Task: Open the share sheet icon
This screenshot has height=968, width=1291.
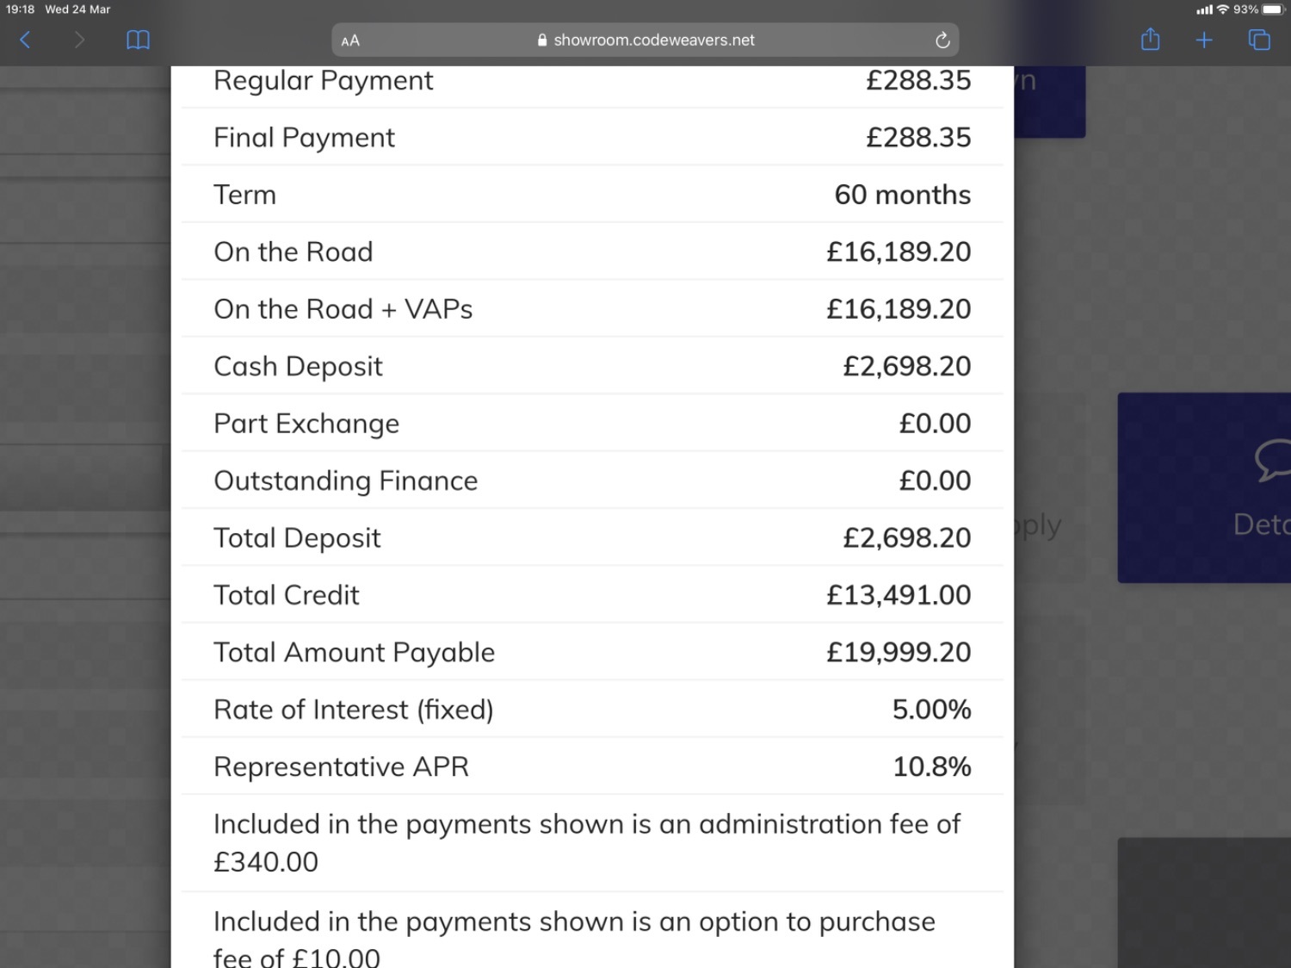Action: [1150, 39]
